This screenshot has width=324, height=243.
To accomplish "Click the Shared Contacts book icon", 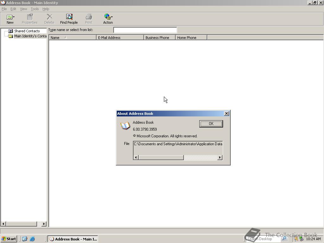I will (x=10, y=31).
